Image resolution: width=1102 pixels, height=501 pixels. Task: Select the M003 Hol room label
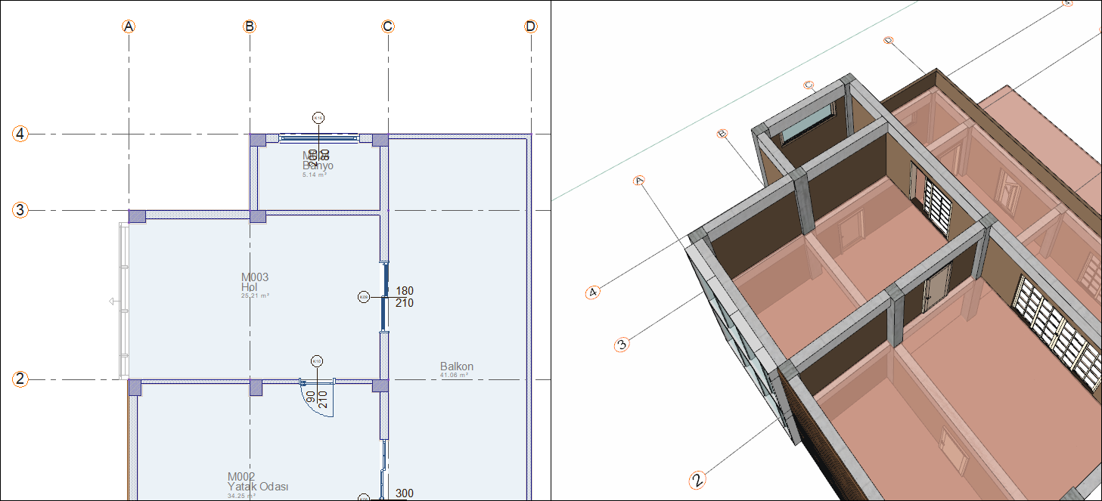point(255,283)
